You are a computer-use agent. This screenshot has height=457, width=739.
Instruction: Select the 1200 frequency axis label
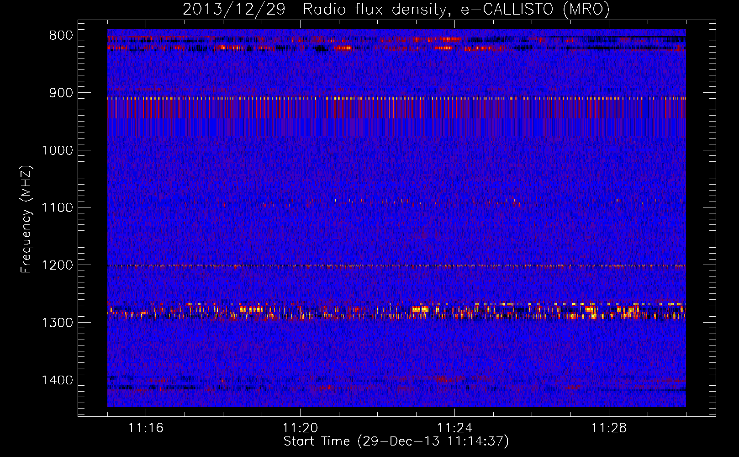coord(57,266)
